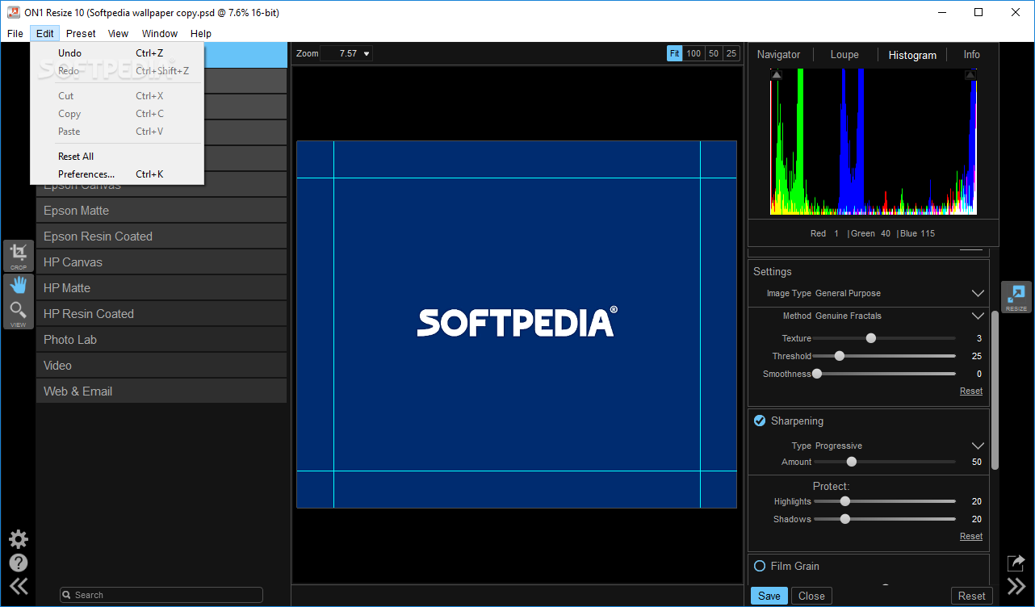Enable the Film Grain option
Image resolution: width=1035 pixels, height=607 pixels.
coord(760,566)
